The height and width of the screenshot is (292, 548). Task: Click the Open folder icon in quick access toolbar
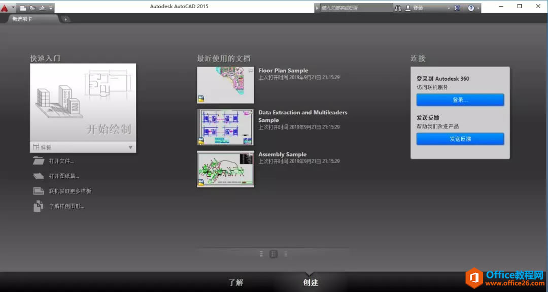pyautogui.click(x=32, y=8)
